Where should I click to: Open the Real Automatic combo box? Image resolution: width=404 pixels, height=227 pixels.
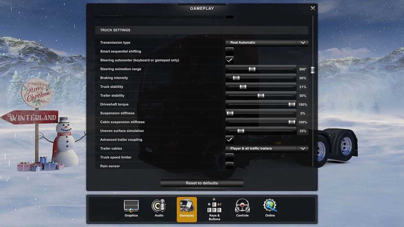tap(261, 43)
